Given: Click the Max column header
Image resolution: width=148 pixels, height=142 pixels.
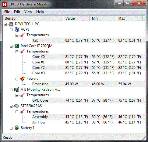Looking at the screenshot, I should 130,18.
